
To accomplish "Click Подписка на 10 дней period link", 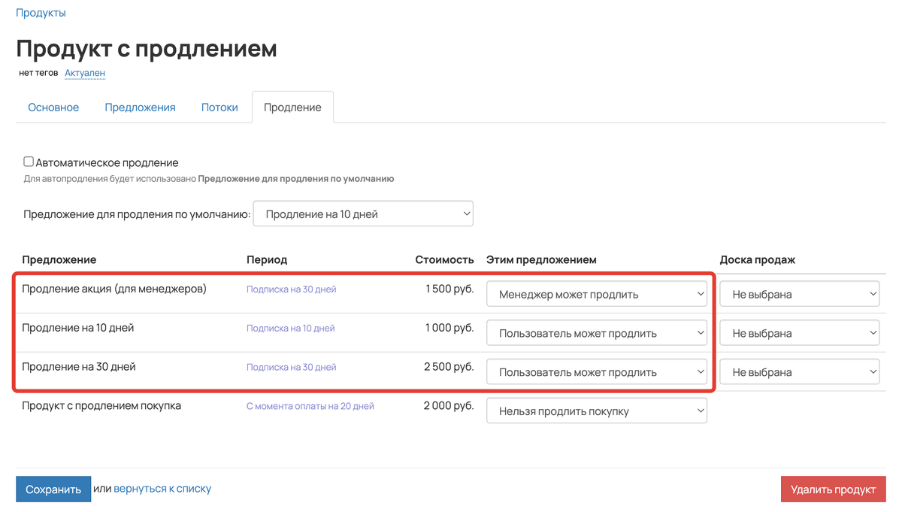I will pyautogui.click(x=291, y=329).
